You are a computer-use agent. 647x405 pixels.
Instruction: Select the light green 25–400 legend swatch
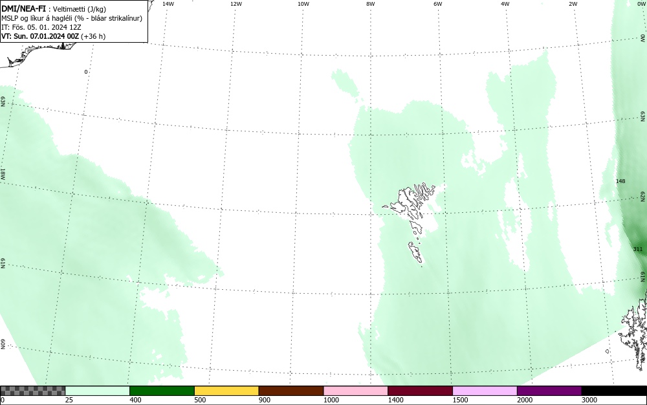pyautogui.click(x=98, y=391)
